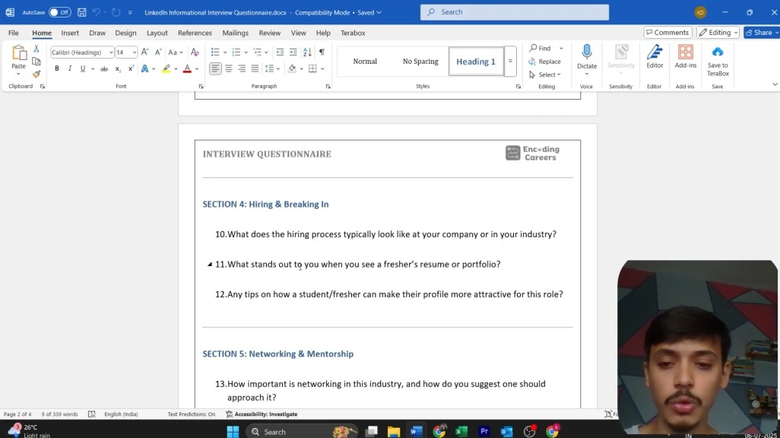
Task: Click the spelling proofing status icon
Action: 91,414
